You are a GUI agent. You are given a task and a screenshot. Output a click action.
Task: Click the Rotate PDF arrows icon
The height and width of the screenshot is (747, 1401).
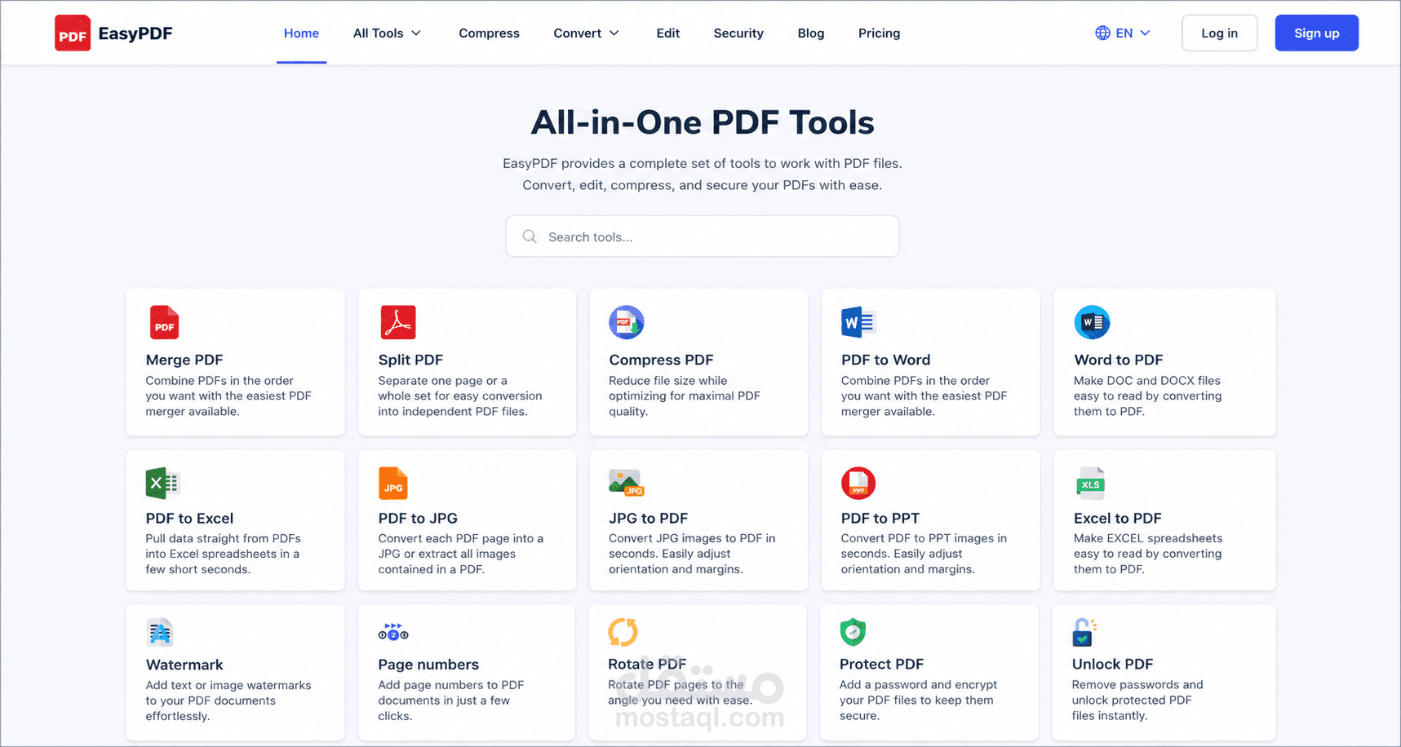click(623, 632)
